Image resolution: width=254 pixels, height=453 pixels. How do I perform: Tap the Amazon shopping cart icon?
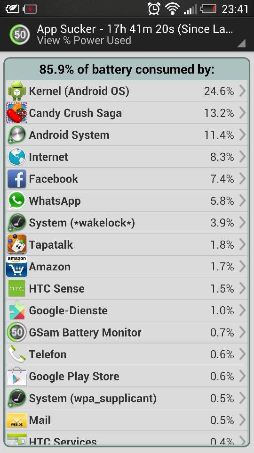(x=17, y=266)
